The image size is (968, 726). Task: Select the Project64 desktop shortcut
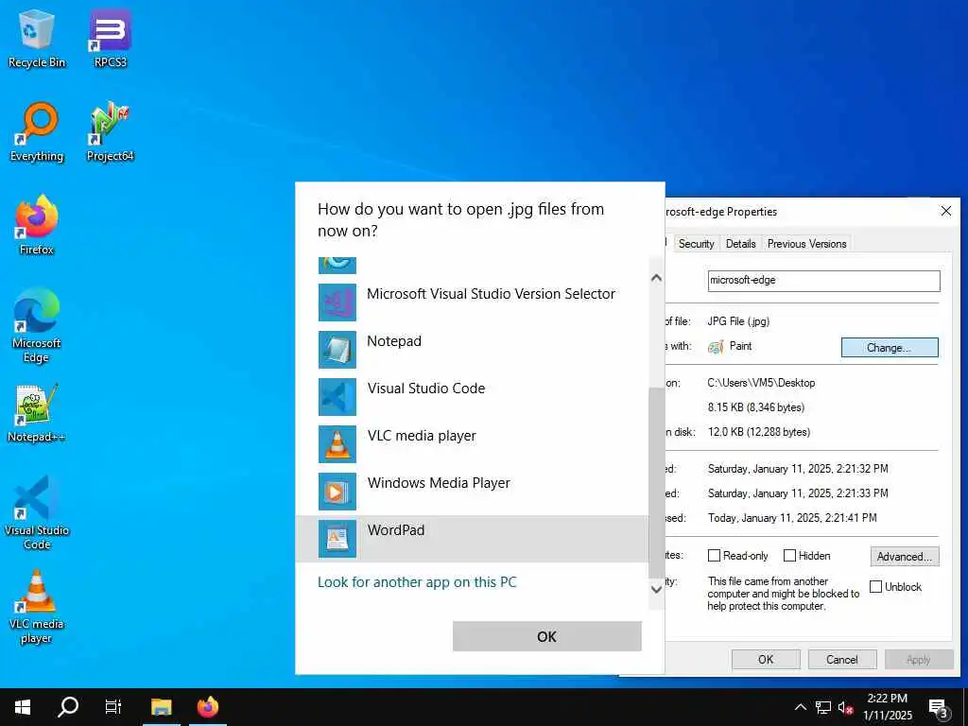(x=110, y=132)
